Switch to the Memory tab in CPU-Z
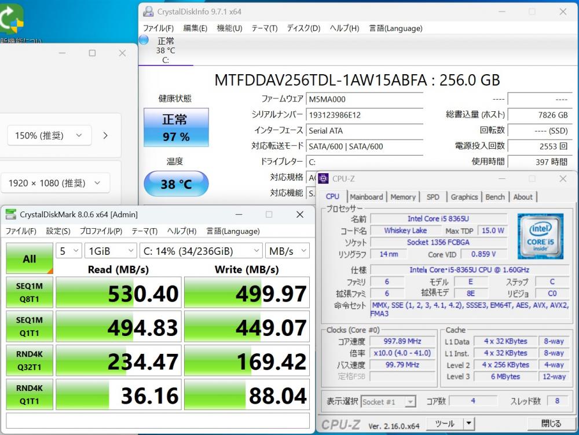Viewport: 579px width, 435px height. click(x=402, y=197)
